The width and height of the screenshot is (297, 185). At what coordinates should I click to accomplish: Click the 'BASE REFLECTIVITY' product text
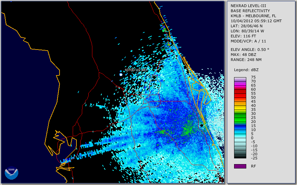[250, 11]
